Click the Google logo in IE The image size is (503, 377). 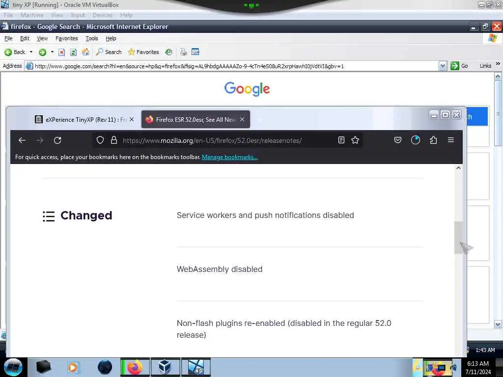click(x=247, y=89)
